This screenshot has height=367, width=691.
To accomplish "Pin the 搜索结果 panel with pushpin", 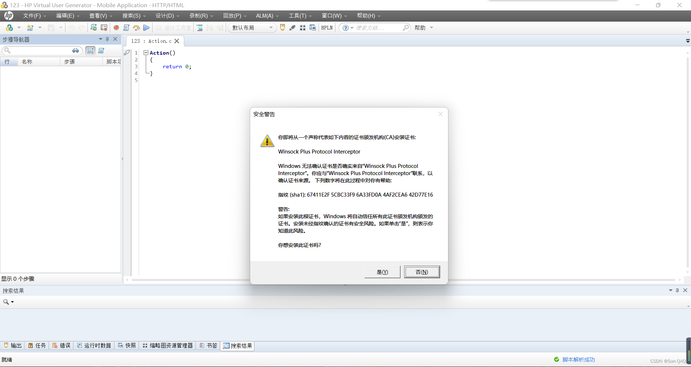I will (677, 290).
